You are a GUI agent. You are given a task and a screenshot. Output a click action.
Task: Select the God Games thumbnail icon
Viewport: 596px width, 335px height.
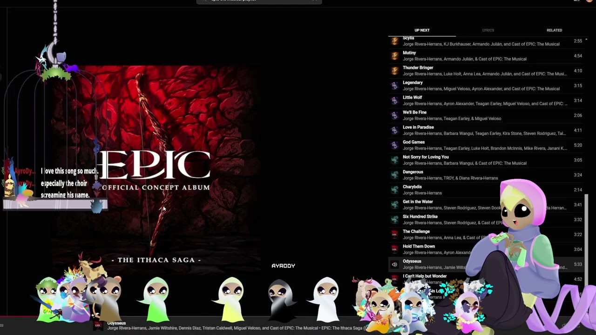[x=394, y=145]
